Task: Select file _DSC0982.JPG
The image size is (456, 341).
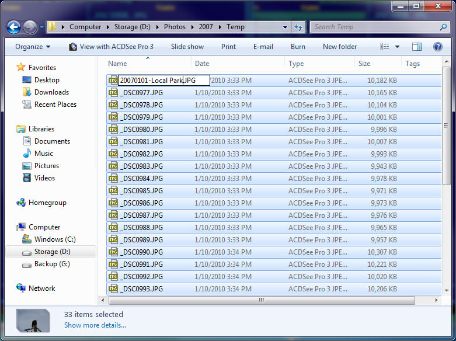Action: tap(141, 154)
